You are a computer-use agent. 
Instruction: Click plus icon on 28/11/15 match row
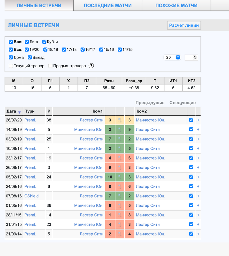198,215
